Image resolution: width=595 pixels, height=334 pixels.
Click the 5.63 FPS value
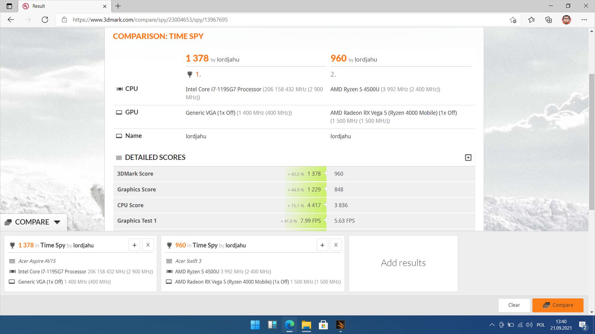tap(345, 221)
